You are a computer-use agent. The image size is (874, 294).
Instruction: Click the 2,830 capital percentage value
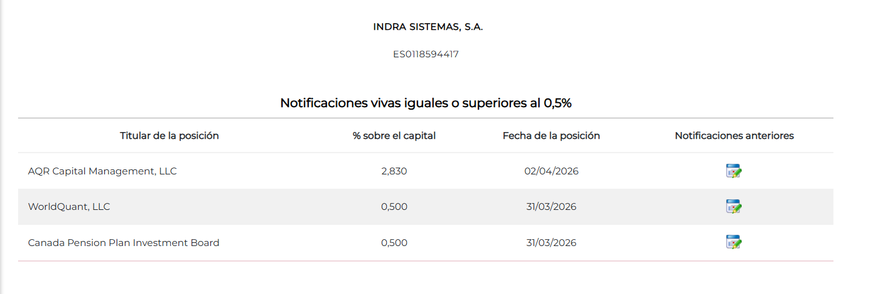click(394, 171)
